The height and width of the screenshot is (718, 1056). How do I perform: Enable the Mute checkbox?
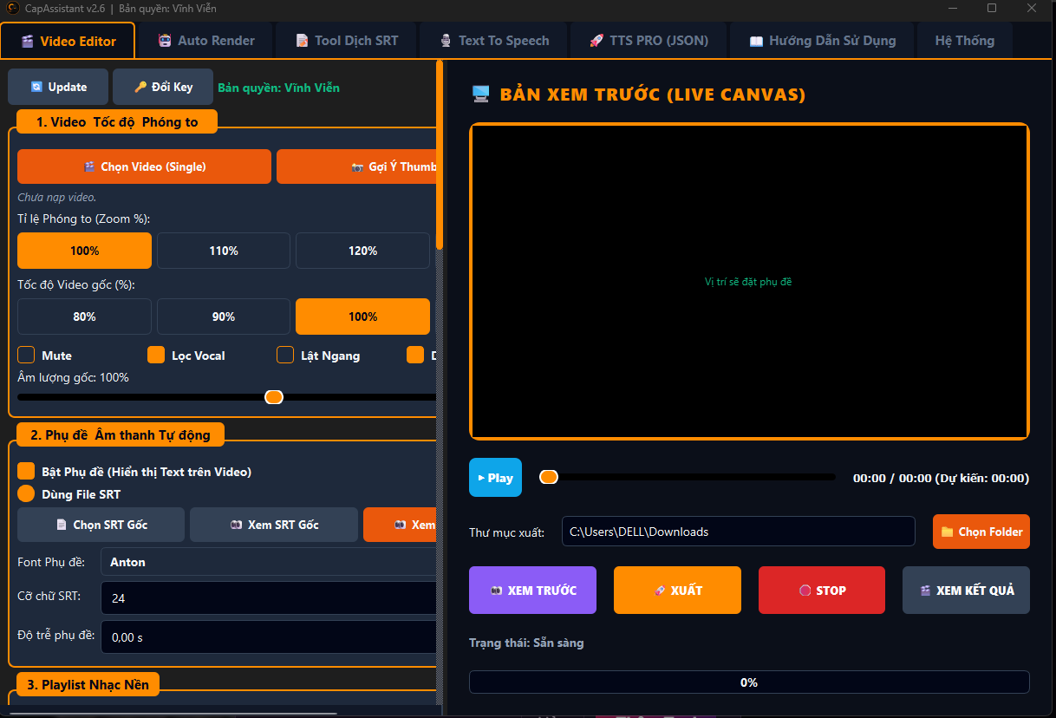click(x=26, y=355)
